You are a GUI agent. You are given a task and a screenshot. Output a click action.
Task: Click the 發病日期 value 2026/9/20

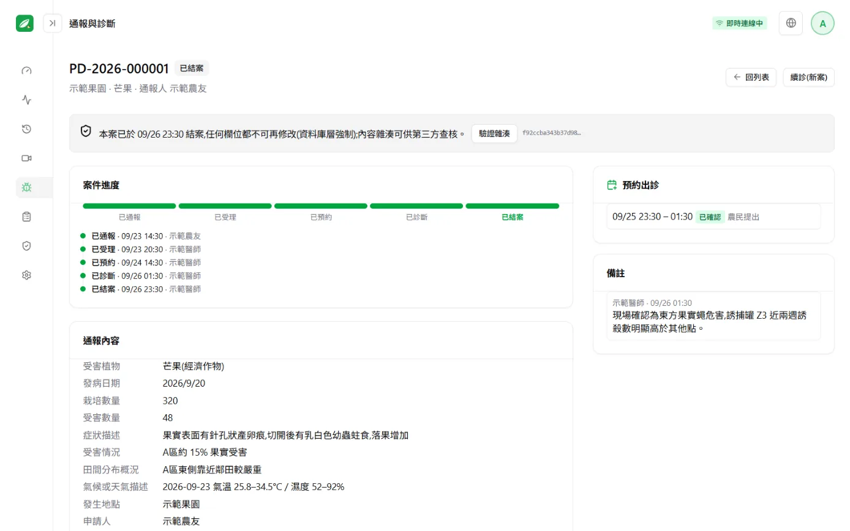tap(183, 384)
